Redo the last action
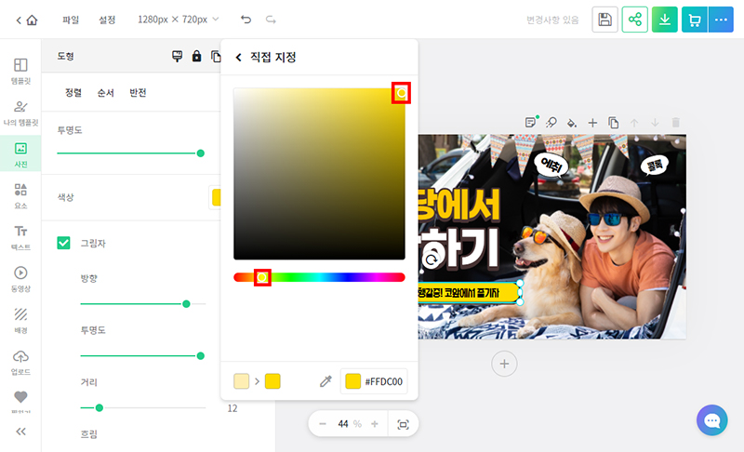 point(271,20)
